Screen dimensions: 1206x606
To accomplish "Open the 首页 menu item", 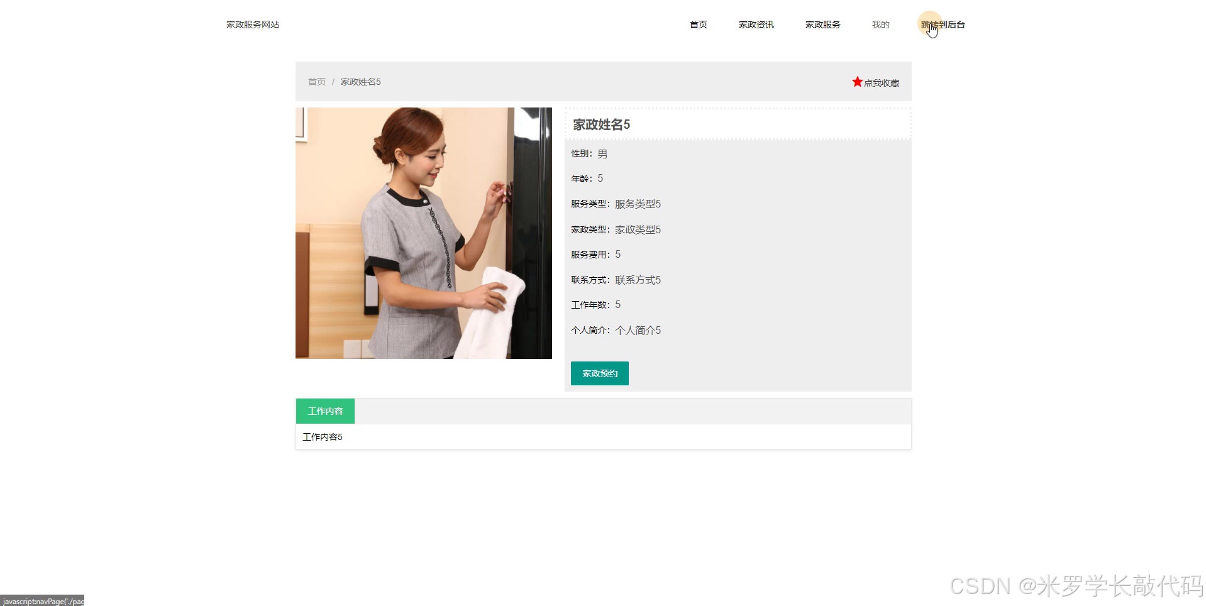I will pos(697,25).
